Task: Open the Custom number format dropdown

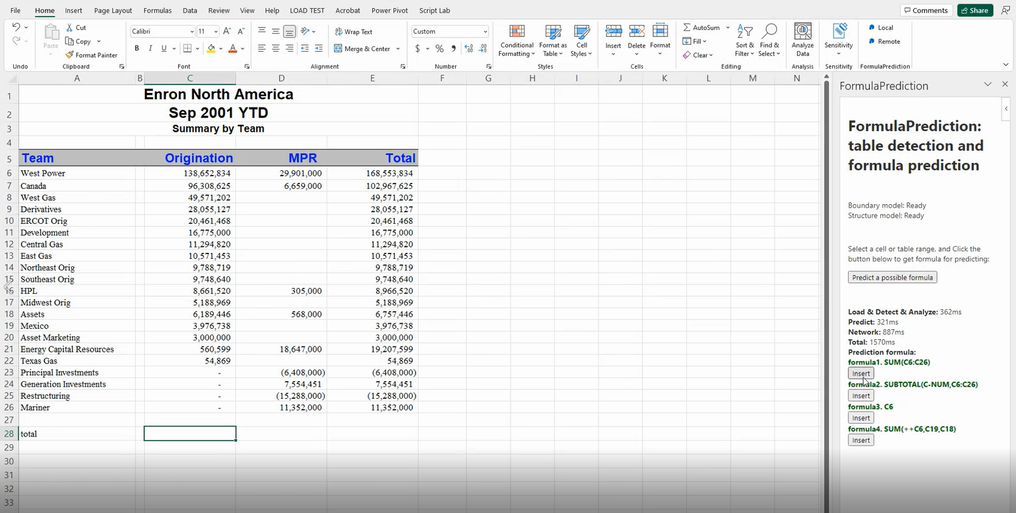Action: [x=485, y=32]
